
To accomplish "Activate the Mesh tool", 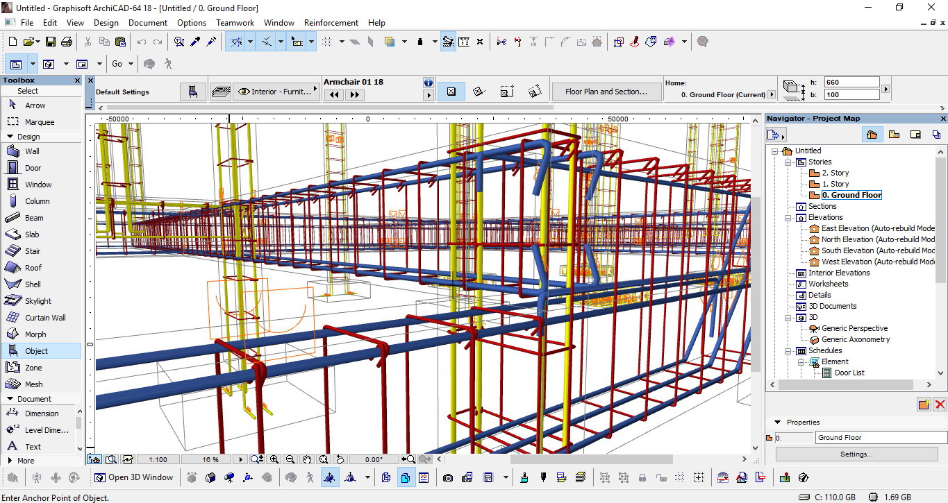I will click(x=41, y=384).
